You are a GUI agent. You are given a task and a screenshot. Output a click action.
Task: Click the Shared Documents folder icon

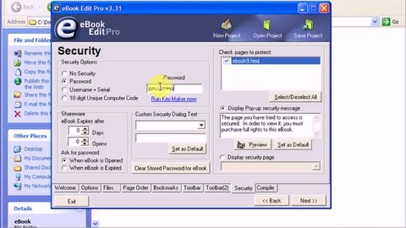point(17,168)
